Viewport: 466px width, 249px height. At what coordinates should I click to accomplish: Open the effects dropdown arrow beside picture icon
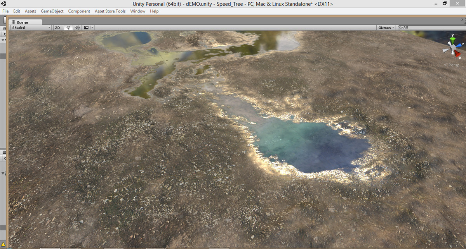tap(92, 28)
